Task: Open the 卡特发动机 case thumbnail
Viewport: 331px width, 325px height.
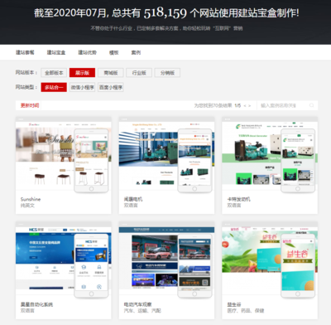Action: [x=270, y=155]
